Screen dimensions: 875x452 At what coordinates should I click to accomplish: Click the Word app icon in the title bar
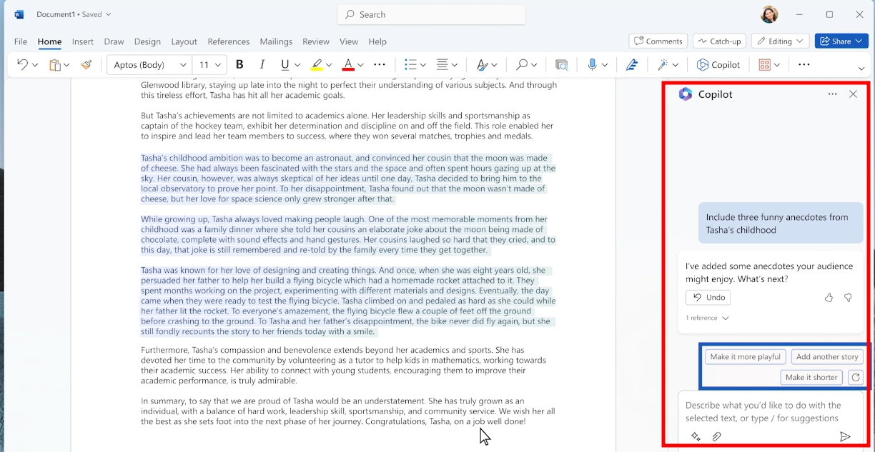point(19,14)
